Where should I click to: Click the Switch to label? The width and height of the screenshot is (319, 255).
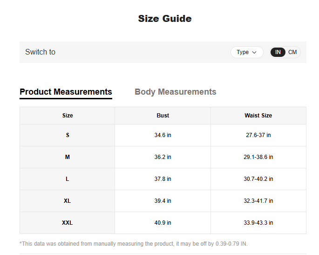[x=41, y=52]
